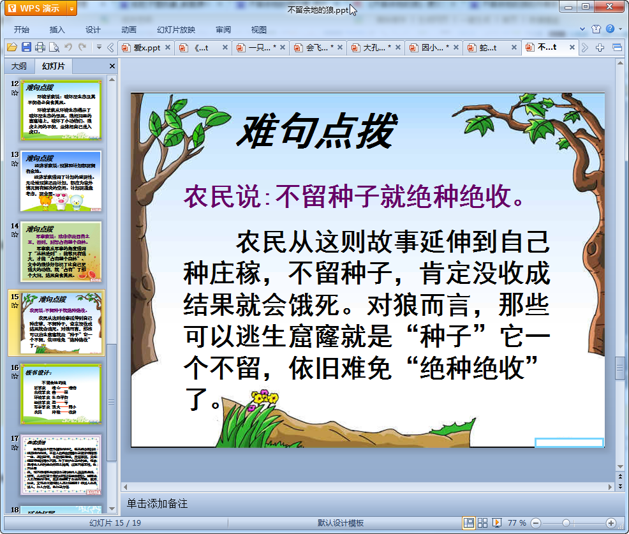Open the WPS 演示 application menu dropdown
This screenshot has height=534, width=629.
click(x=71, y=8)
